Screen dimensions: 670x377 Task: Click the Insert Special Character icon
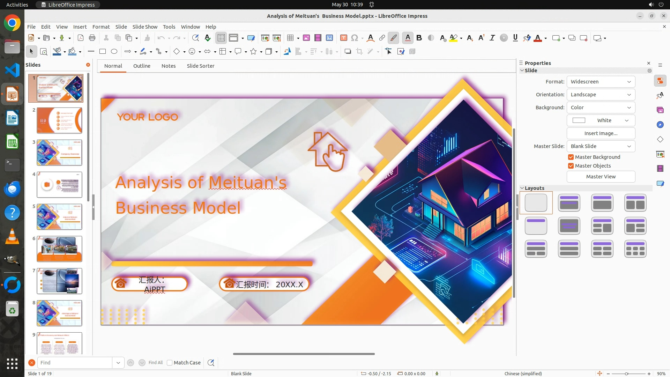(355, 38)
